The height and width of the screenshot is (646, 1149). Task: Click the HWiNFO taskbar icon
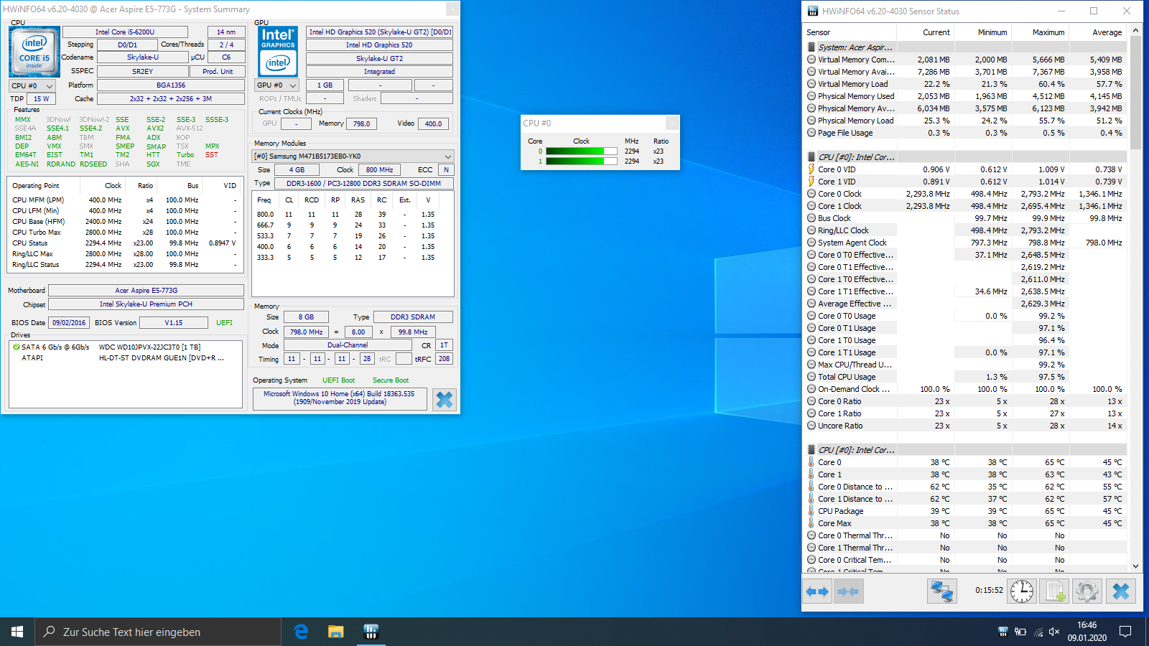371,632
